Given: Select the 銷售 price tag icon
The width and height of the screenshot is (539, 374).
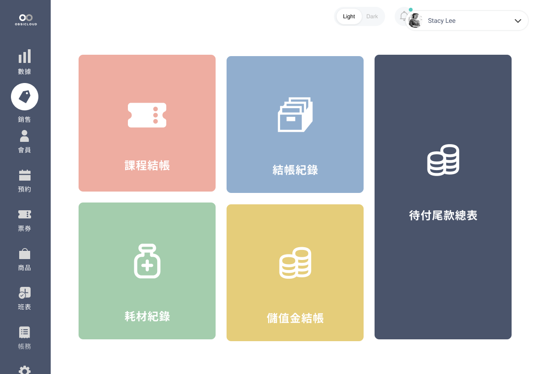Looking at the screenshot, I should (x=25, y=97).
